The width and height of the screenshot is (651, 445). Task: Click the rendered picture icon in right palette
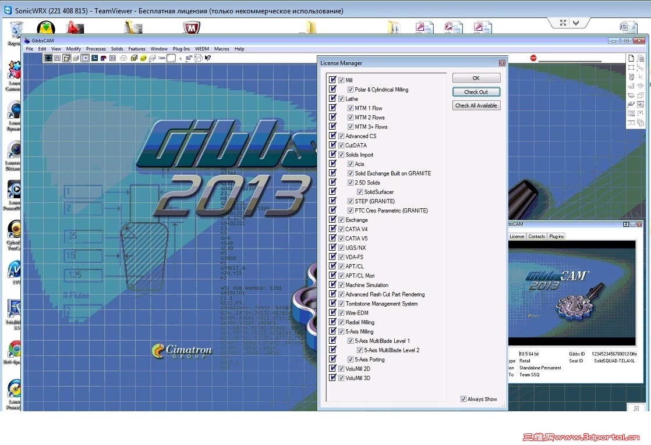click(x=641, y=105)
